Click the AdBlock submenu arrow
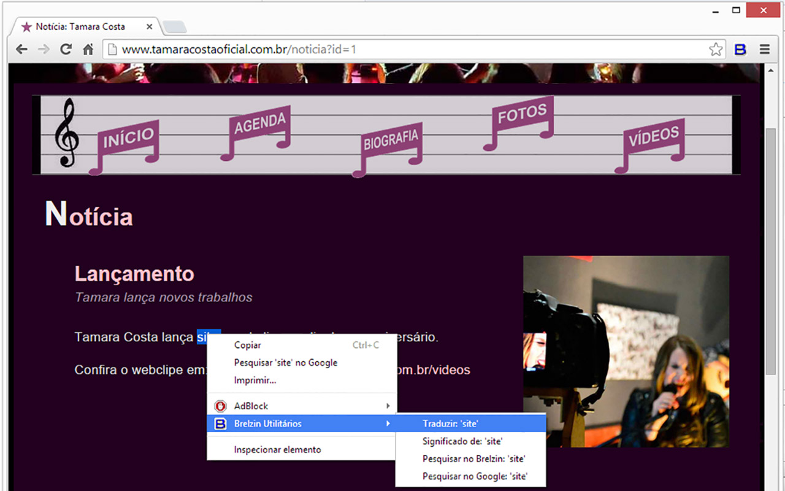 (388, 406)
